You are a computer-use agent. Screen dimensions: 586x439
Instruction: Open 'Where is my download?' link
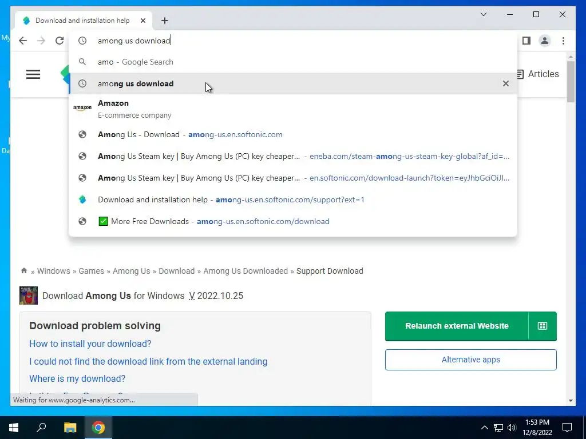click(77, 379)
